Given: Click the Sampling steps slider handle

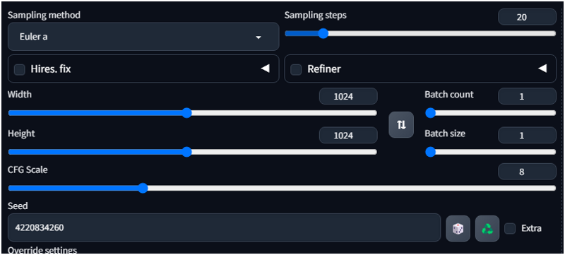Looking at the screenshot, I should (323, 33).
